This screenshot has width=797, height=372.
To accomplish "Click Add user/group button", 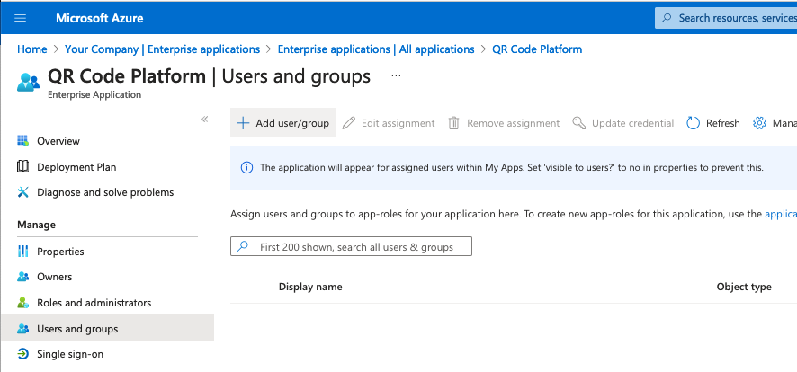I will 283,123.
